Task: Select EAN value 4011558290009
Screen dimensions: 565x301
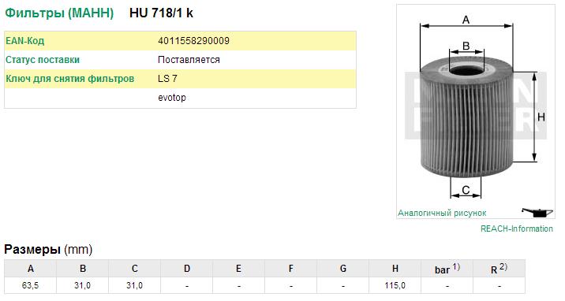Action: coord(193,41)
